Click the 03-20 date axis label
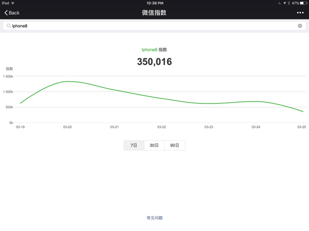309x231 pixels. pos(67,127)
